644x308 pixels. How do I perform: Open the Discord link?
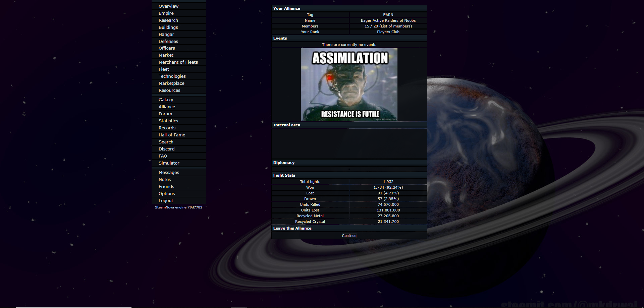tap(166, 149)
